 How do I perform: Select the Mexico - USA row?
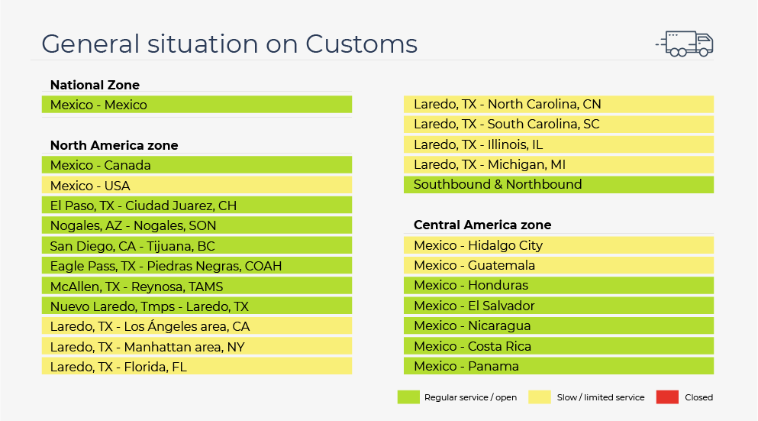(197, 186)
